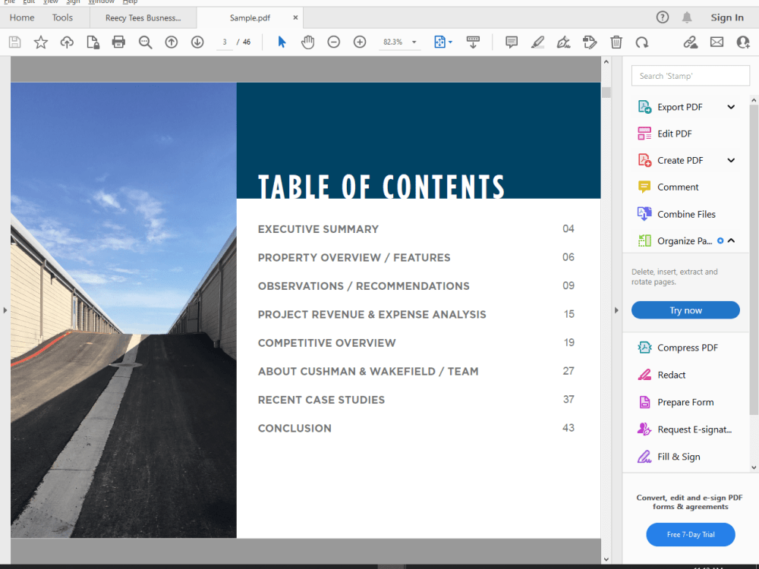Viewport: 759px width, 569px height.
Task: Click the Search 'Stamp' tools field
Action: click(690, 76)
